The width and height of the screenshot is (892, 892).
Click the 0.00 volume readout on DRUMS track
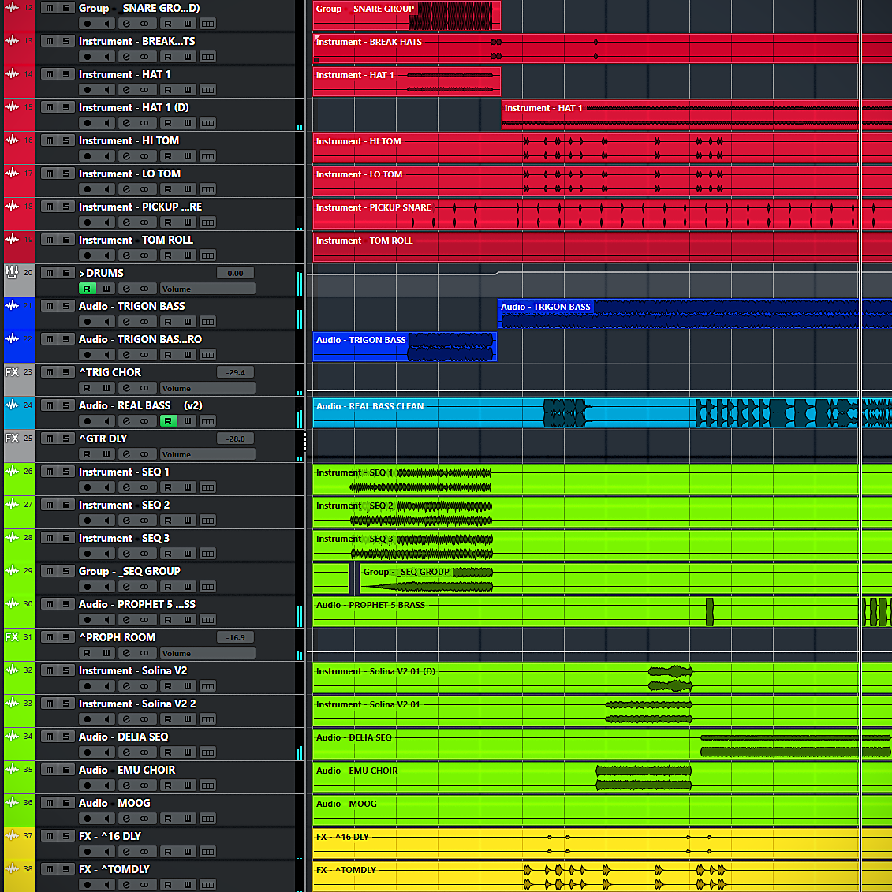pyautogui.click(x=235, y=273)
